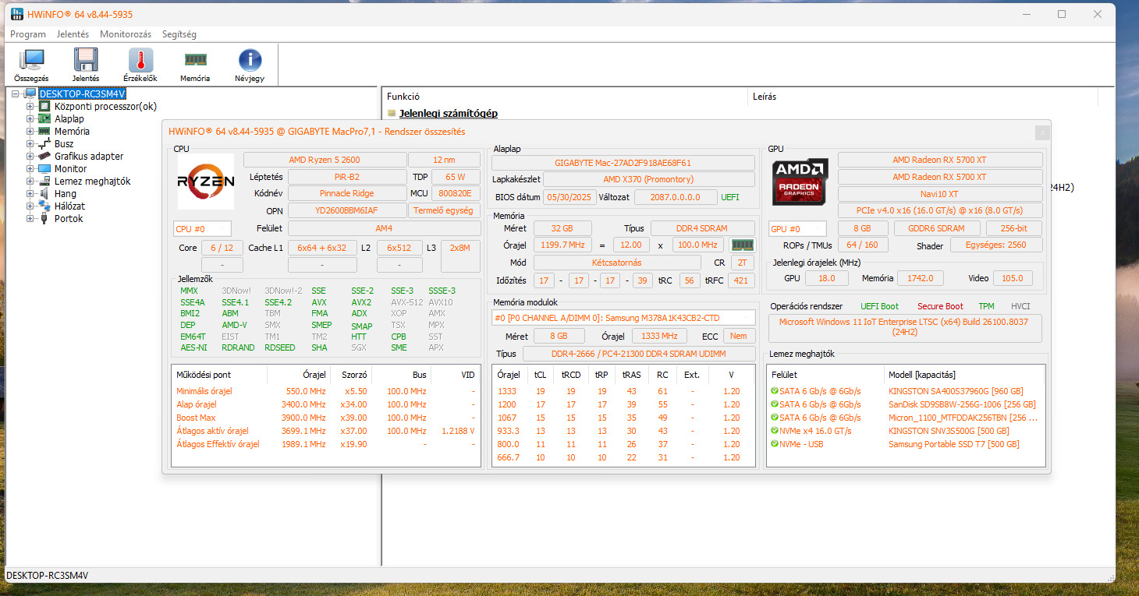Click the DESKTOP-RC3SM4V computer icon in tree
The width and height of the screenshot is (1139, 596).
click(x=30, y=94)
